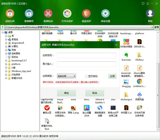Click the 确定 button

coord(66,93)
